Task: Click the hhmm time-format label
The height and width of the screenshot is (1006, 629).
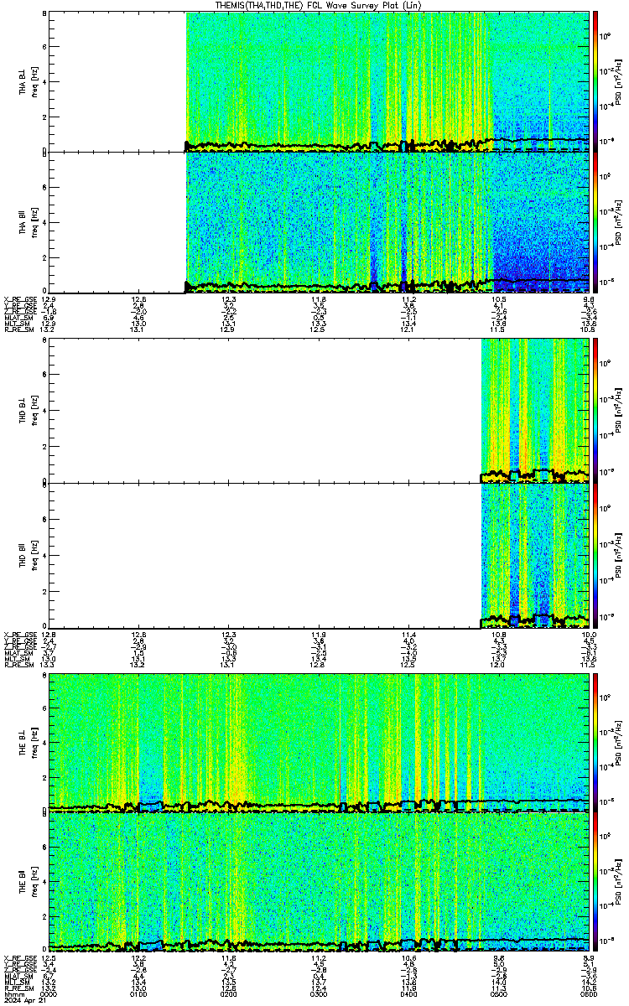Action: tap(13, 994)
